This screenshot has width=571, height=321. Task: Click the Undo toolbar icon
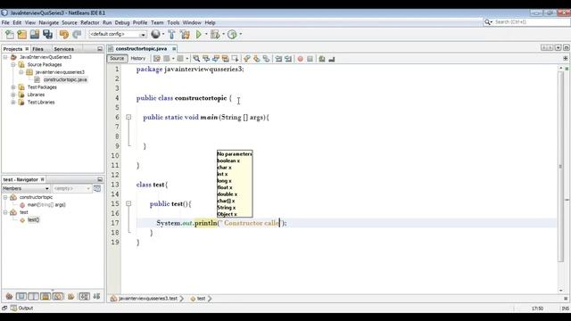pyautogui.click(x=64, y=35)
